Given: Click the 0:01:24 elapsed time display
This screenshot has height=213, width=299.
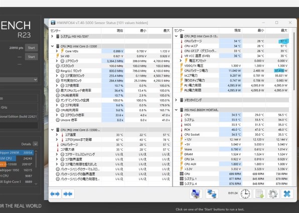Looking at the screenshot, I should tap(233, 193).
